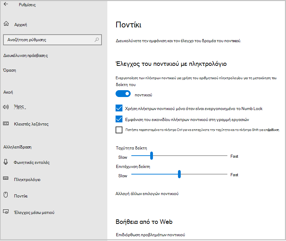Click the Ακοή section heading
Viewport: 286px width, 241px height.
(x=8, y=92)
